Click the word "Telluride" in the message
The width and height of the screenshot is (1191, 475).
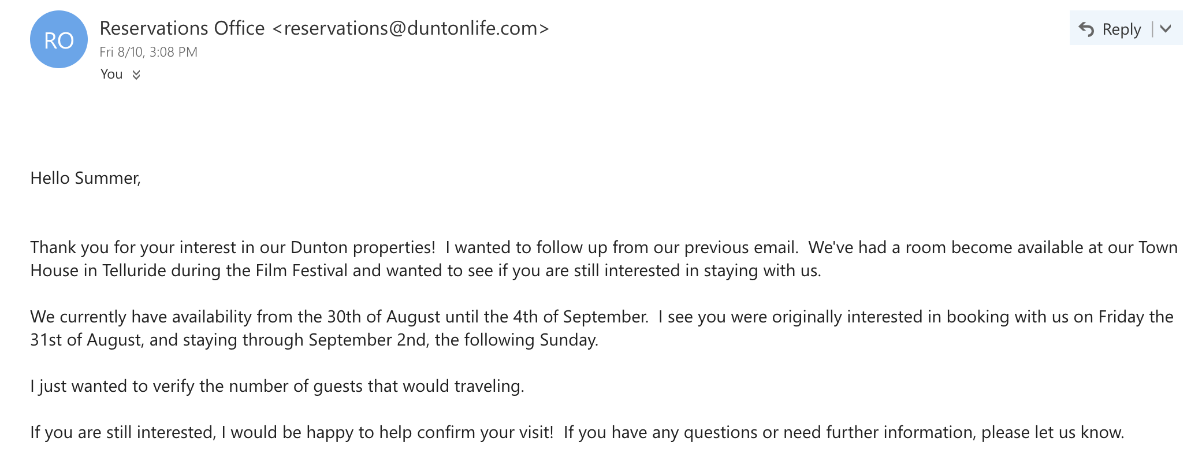coord(134,270)
